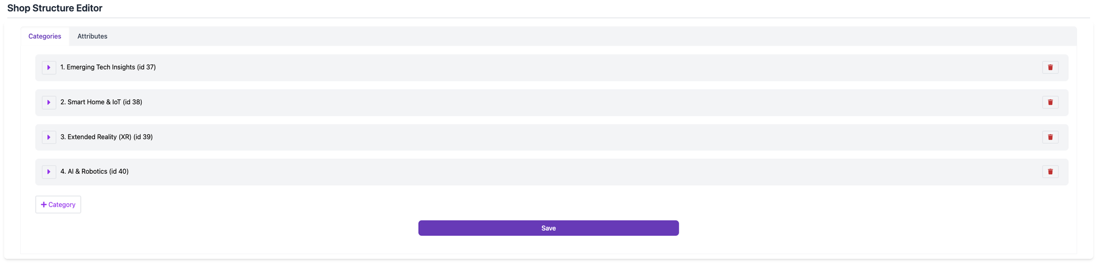
Task: Select the Categories tab
Action: pos(45,36)
